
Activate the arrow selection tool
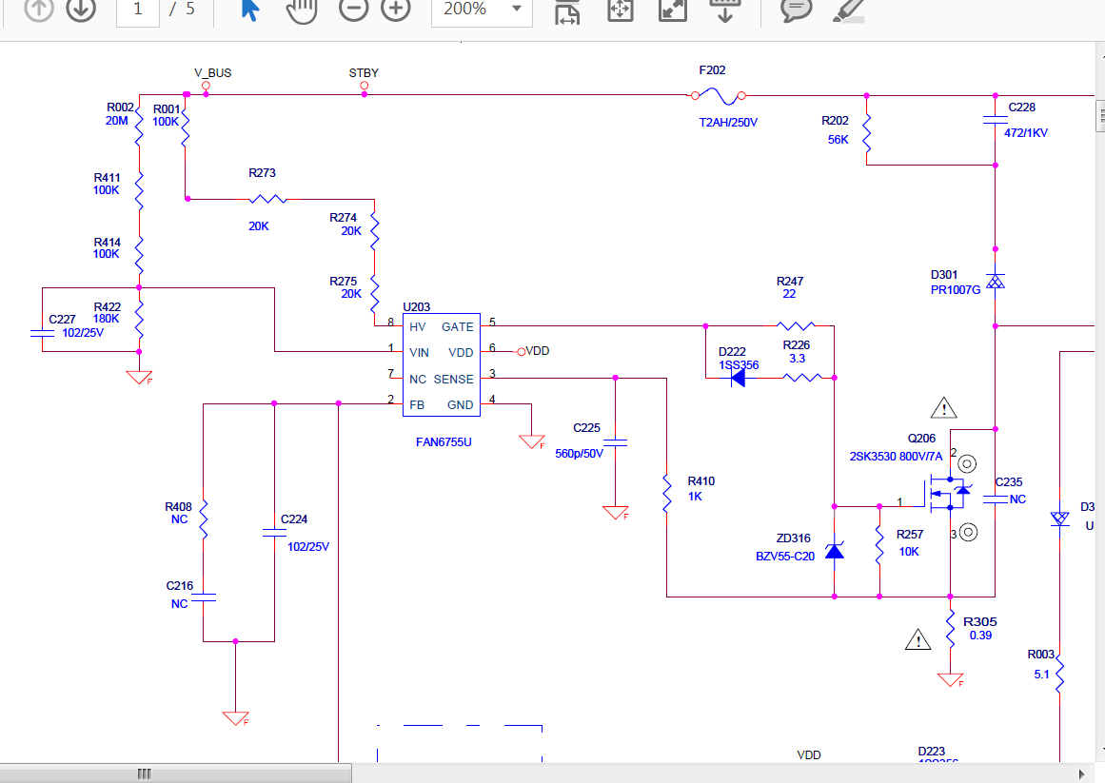pos(249,10)
